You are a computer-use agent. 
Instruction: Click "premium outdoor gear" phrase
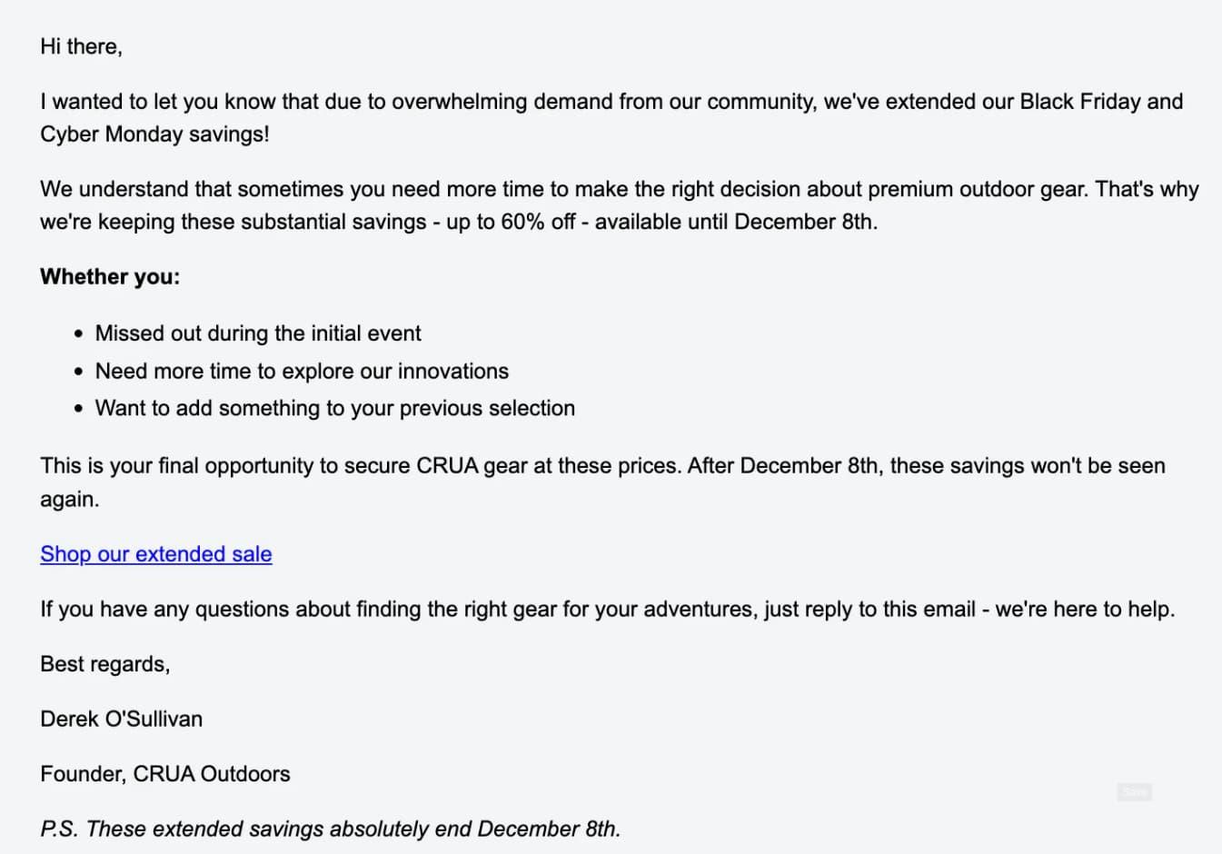click(977, 189)
